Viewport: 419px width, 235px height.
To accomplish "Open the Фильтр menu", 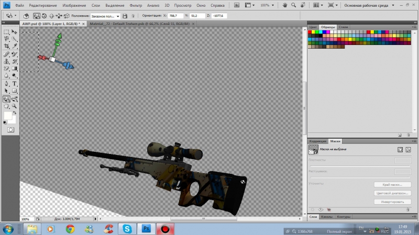I will pyautogui.click(x=136, y=5).
